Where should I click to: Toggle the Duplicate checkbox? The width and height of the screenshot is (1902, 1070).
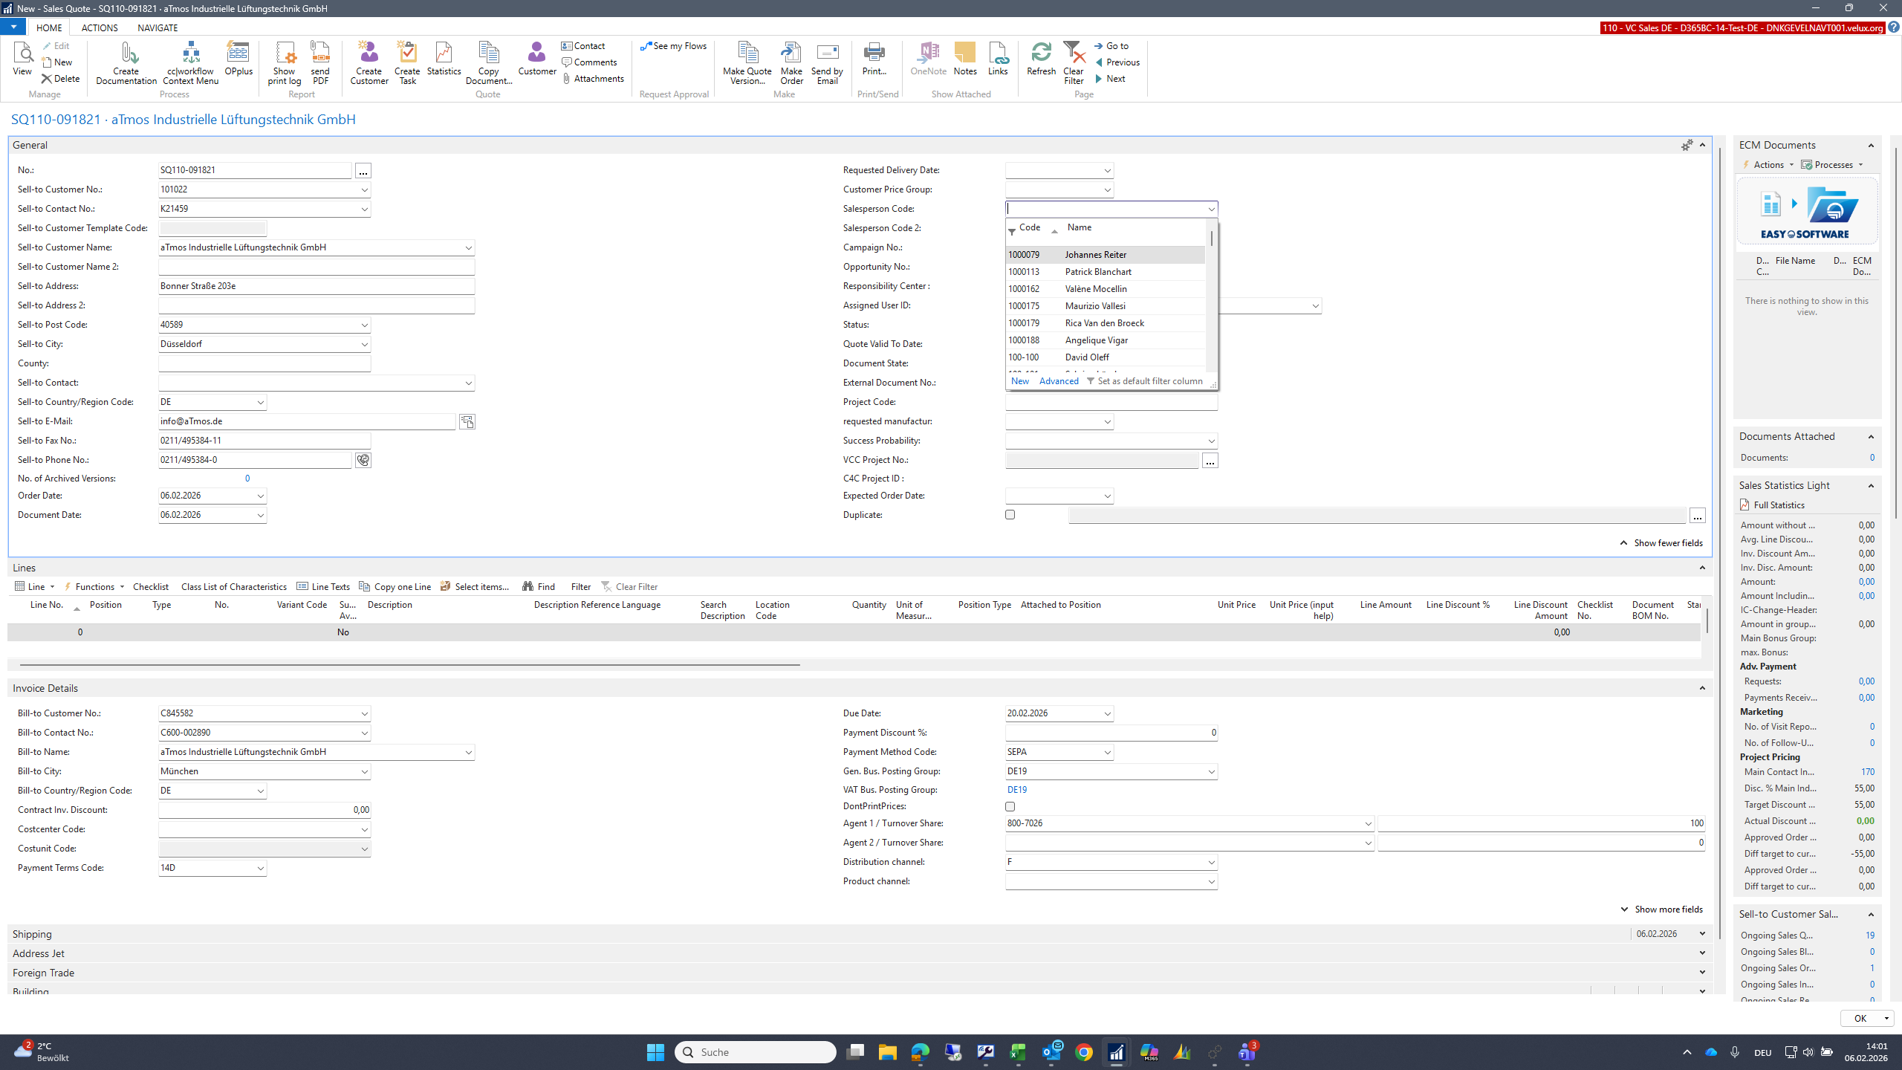coord(1010,514)
